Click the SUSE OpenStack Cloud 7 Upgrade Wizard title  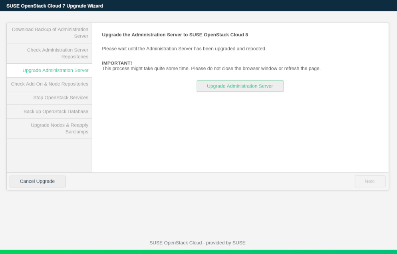pyautogui.click(x=55, y=6)
